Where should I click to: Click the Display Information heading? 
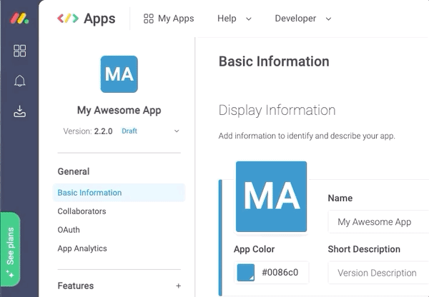point(277,111)
